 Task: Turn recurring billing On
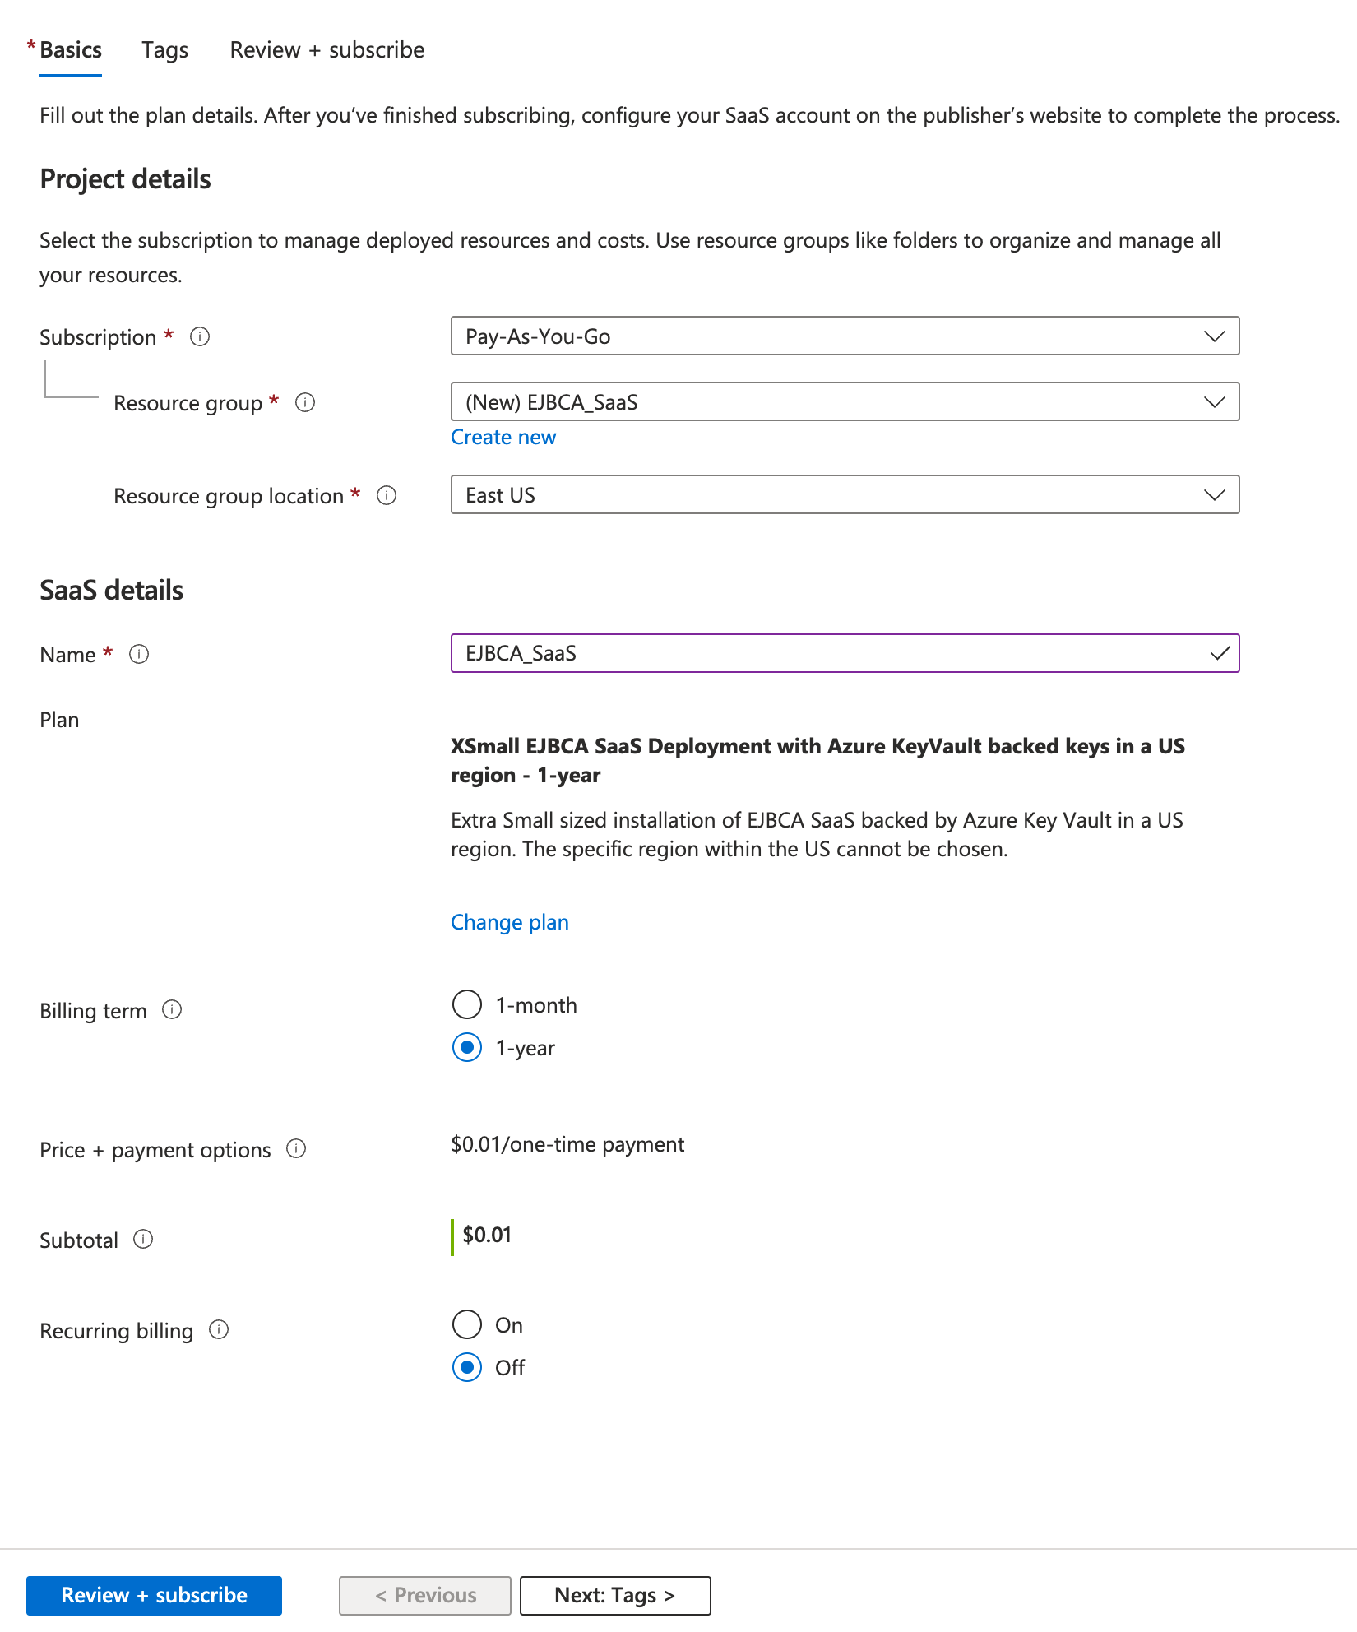point(467,1324)
